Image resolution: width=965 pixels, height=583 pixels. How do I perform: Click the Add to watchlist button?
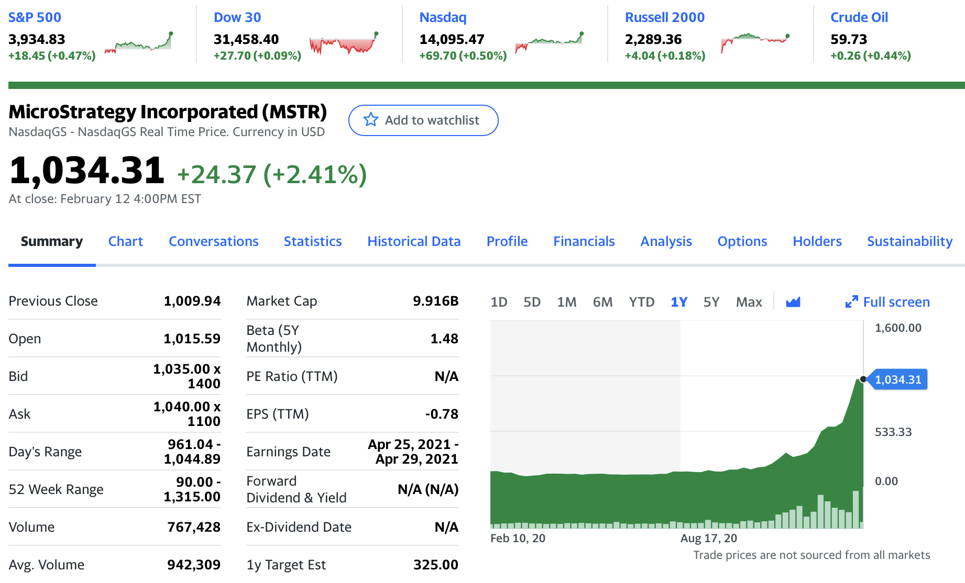coord(423,120)
